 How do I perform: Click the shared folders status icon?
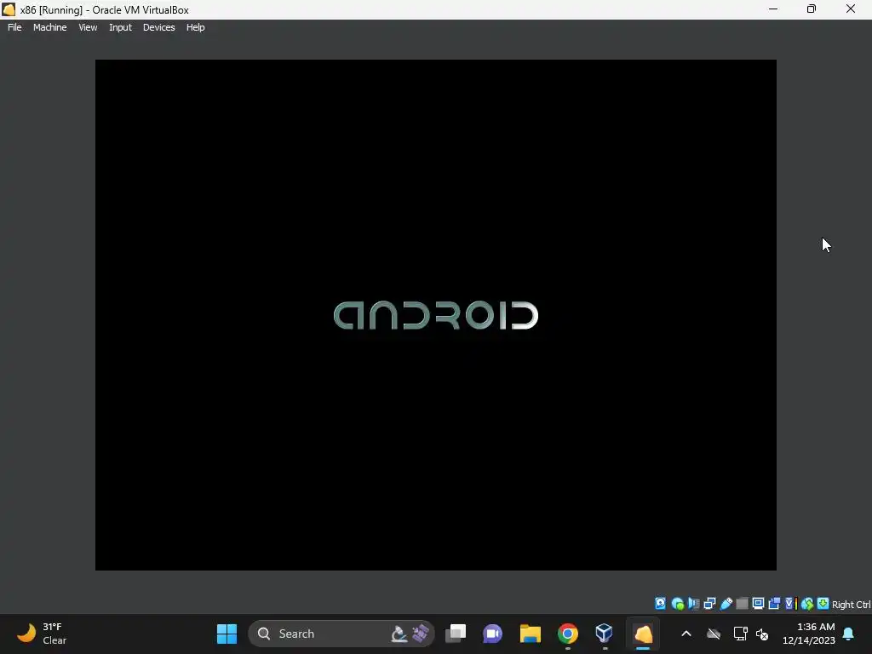pyautogui.click(x=742, y=604)
